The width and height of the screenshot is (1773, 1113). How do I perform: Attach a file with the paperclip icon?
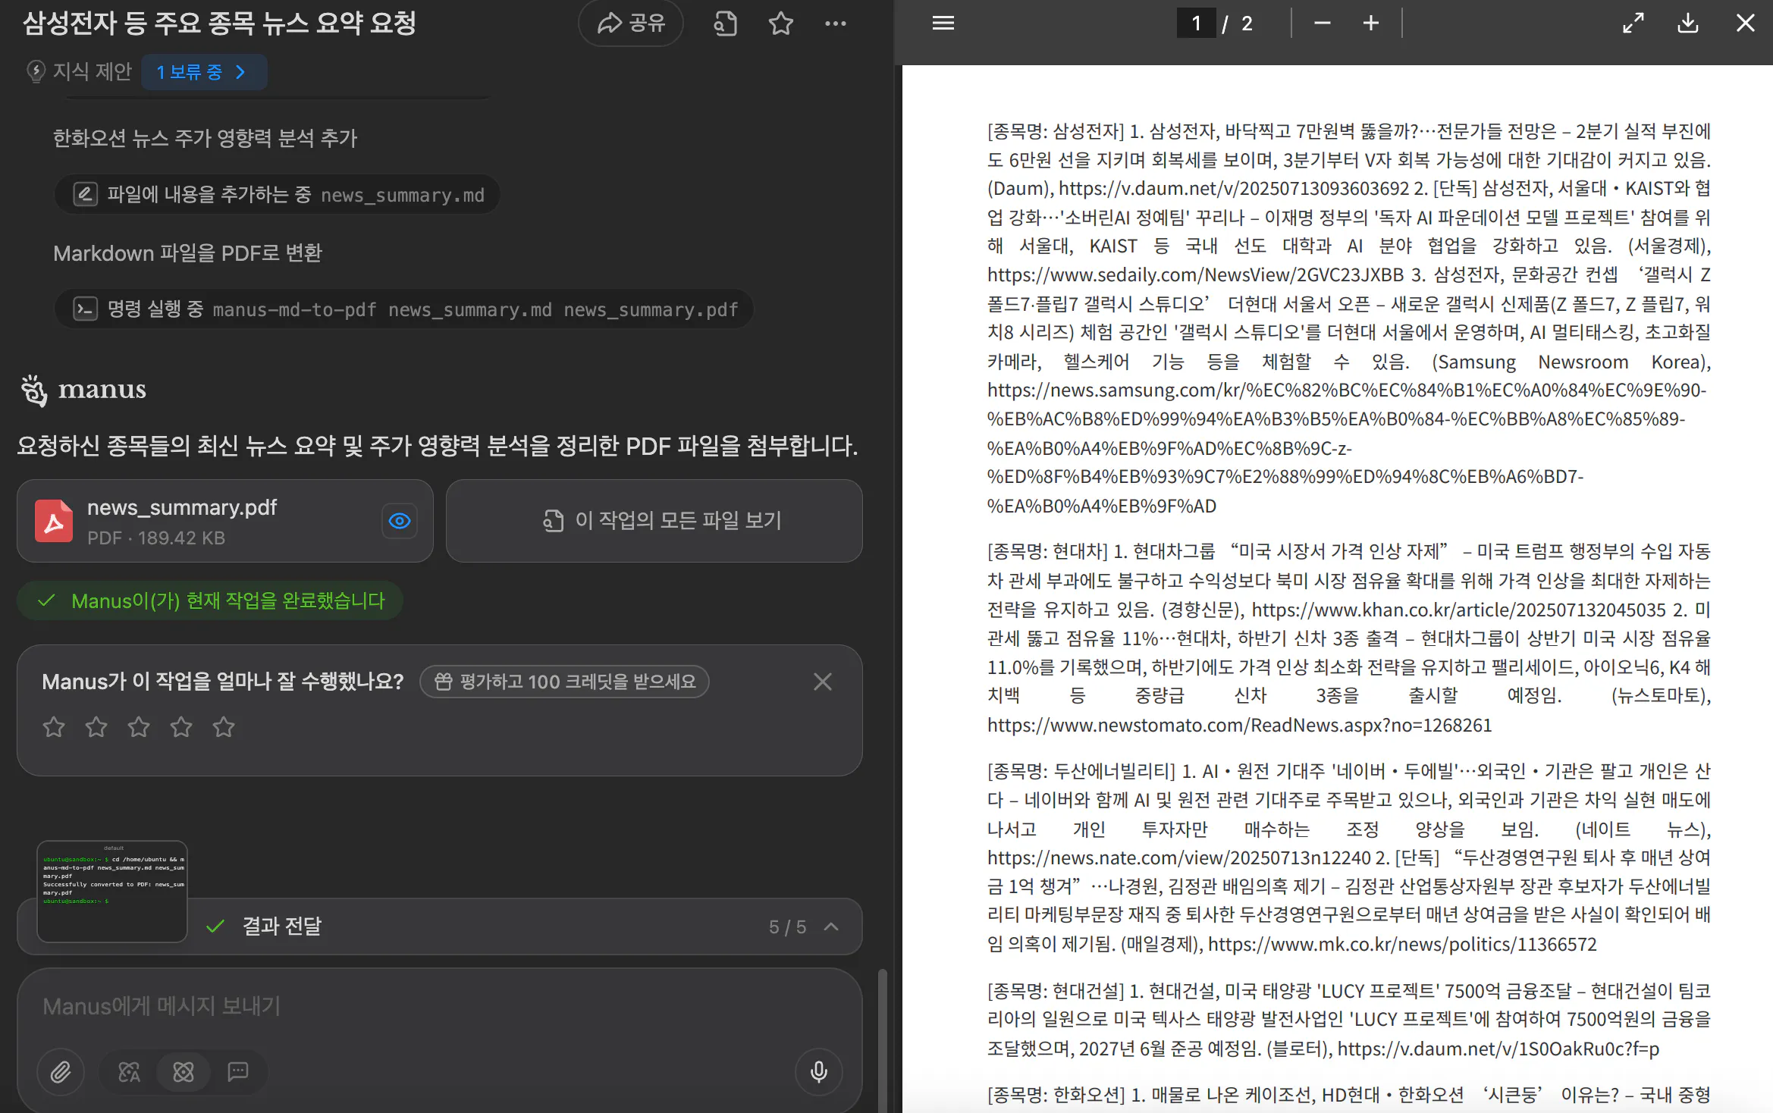61,1072
